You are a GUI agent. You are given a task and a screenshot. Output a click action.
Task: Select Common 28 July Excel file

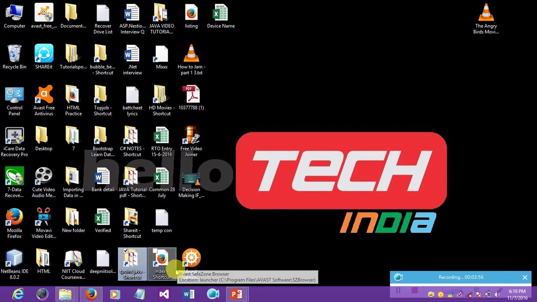tap(162, 183)
